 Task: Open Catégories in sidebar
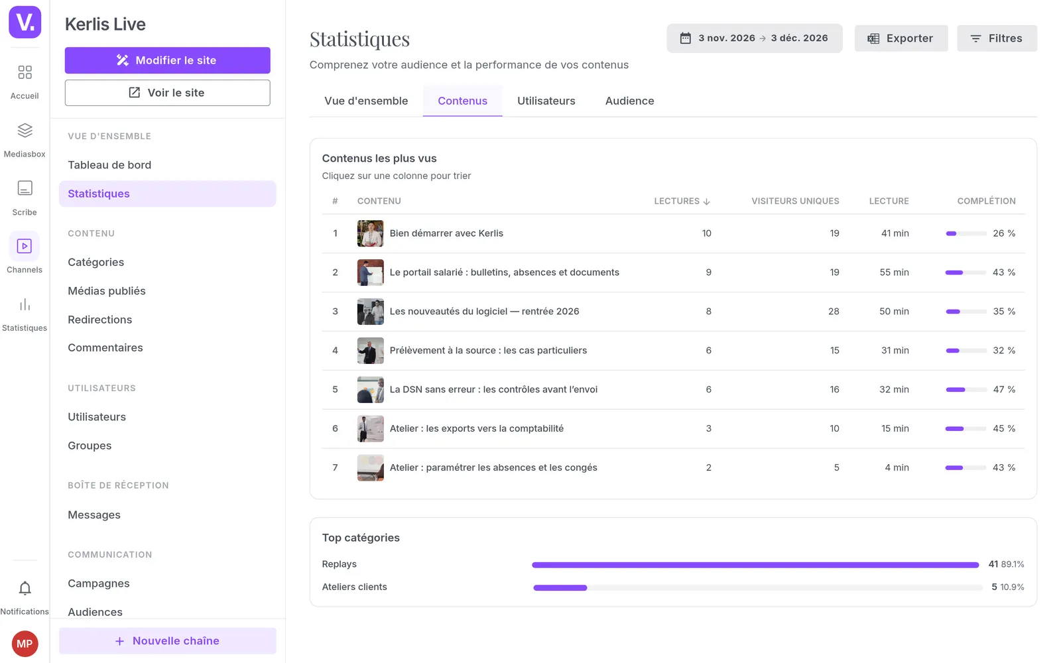167,263
